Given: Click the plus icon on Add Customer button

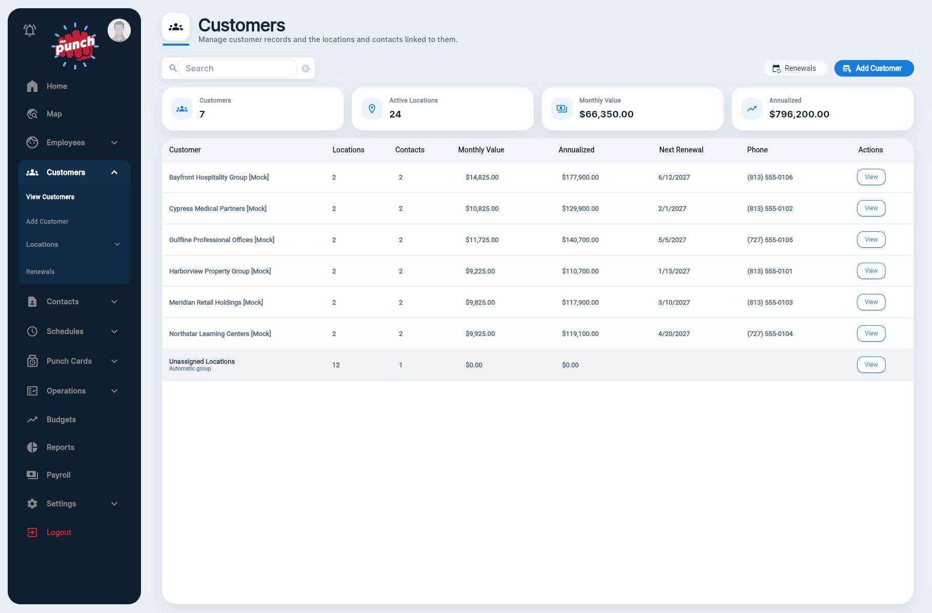Looking at the screenshot, I should point(847,69).
